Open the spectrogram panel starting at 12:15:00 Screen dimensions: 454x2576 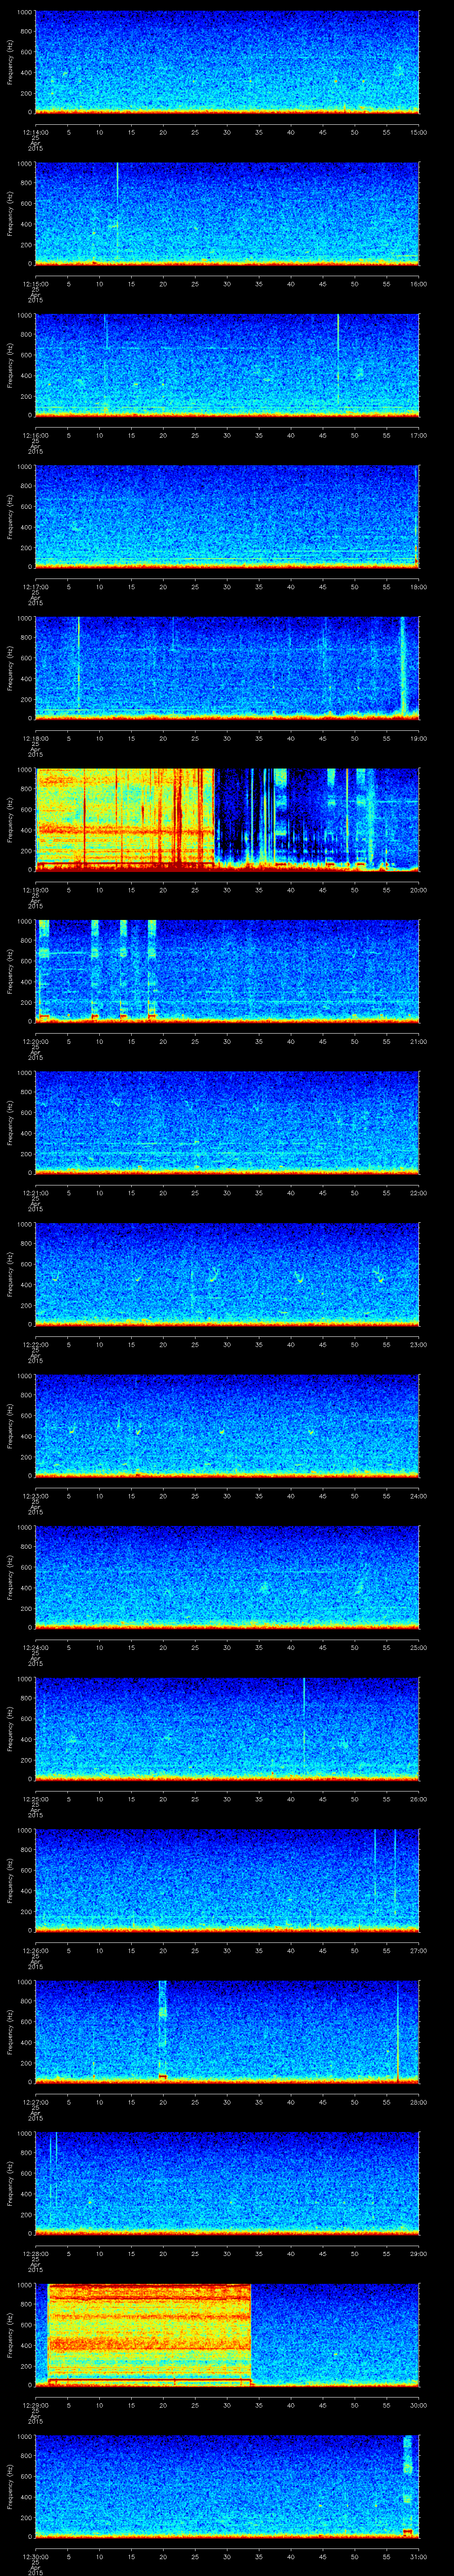pos(227,213)
